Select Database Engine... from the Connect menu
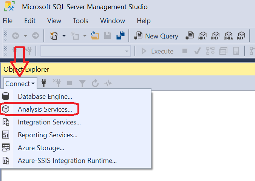Screen dimensions: 255x181 (76, 97)
